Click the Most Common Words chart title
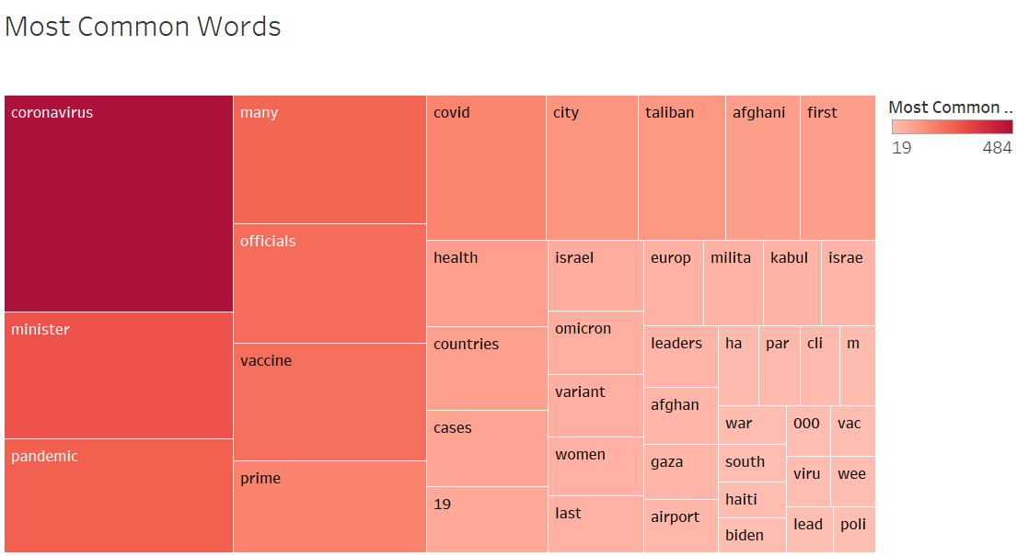 (143, 27)
